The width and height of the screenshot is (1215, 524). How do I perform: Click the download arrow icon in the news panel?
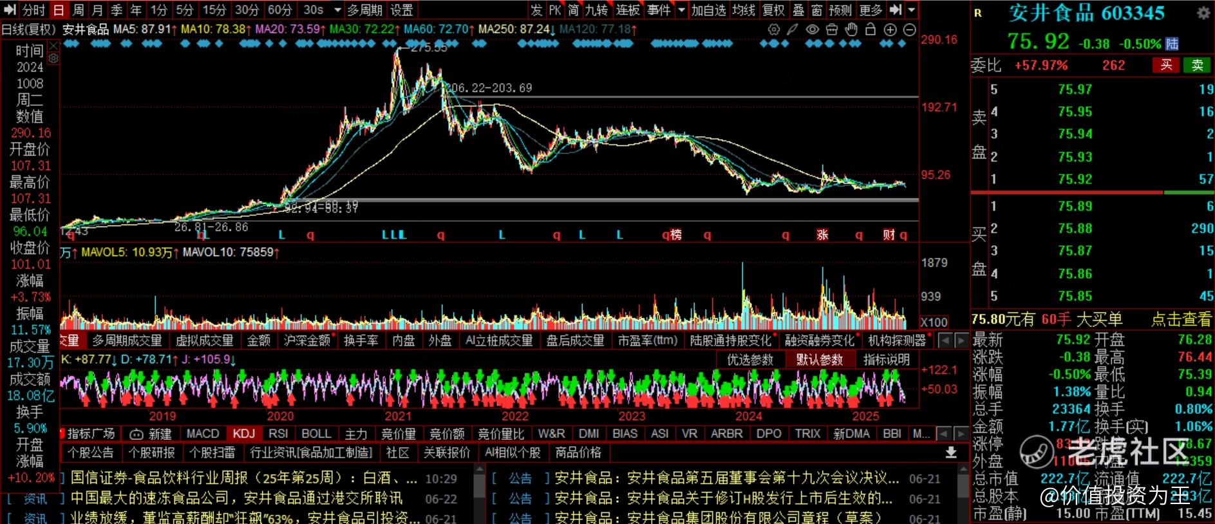(951, 453)
